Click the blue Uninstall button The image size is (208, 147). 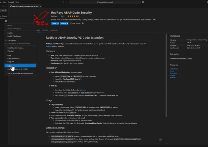point(63,23)
